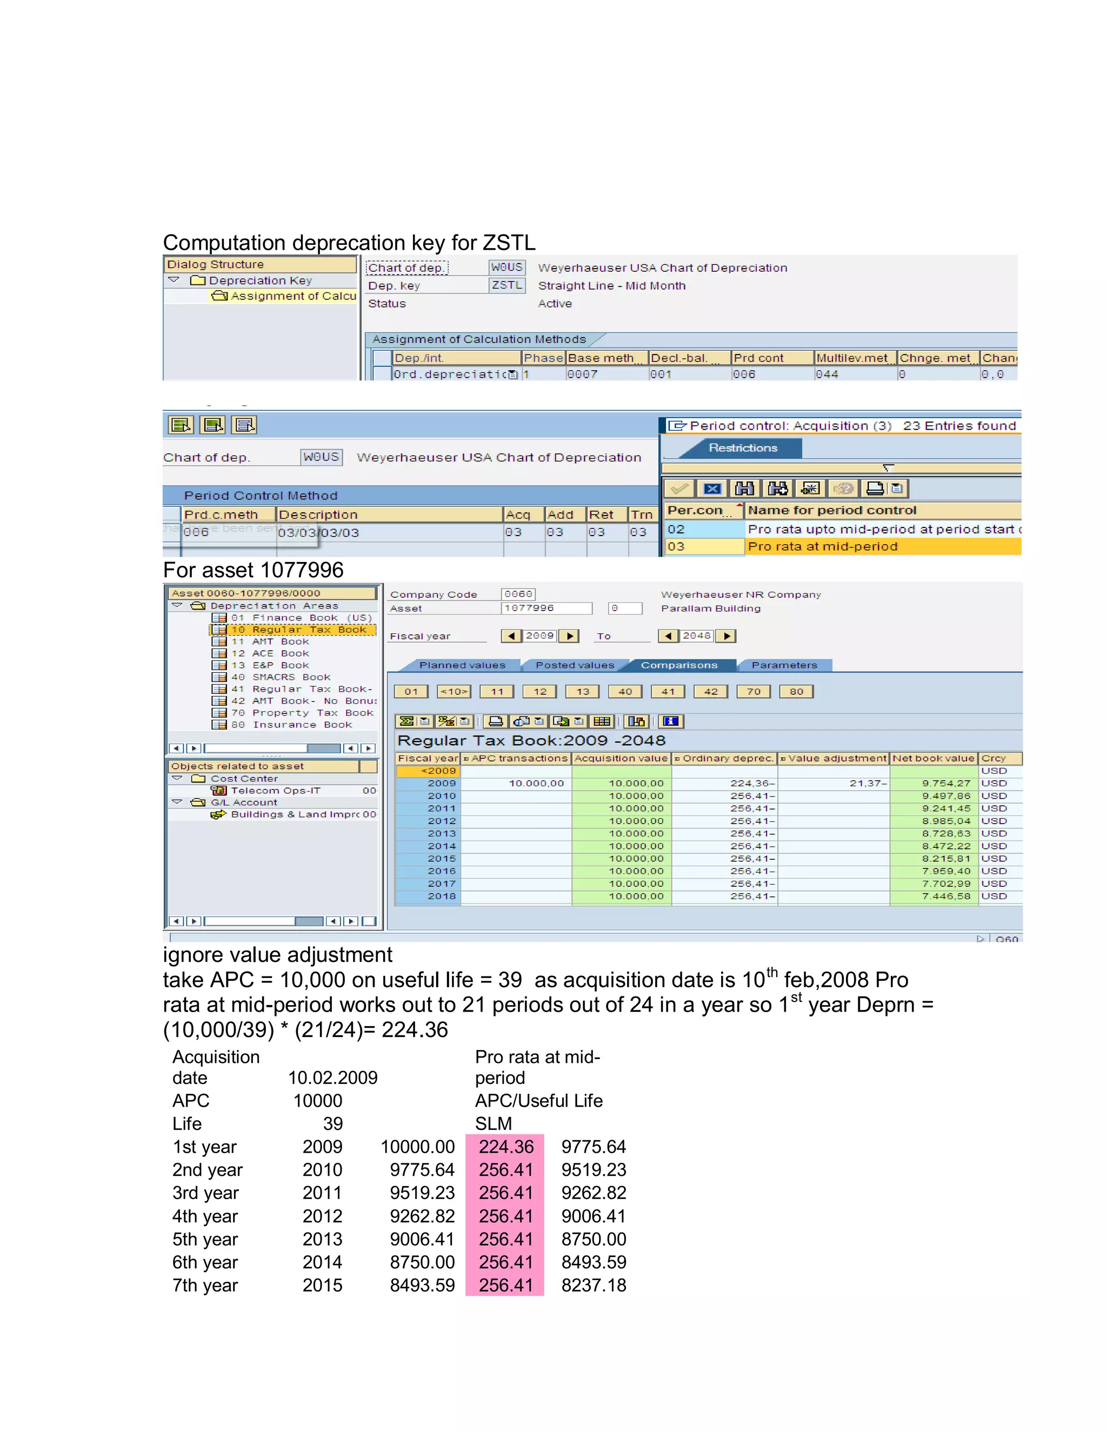
Task: Select the 03 Pro rata at mid-period row
Action: [x=843, y=546]
